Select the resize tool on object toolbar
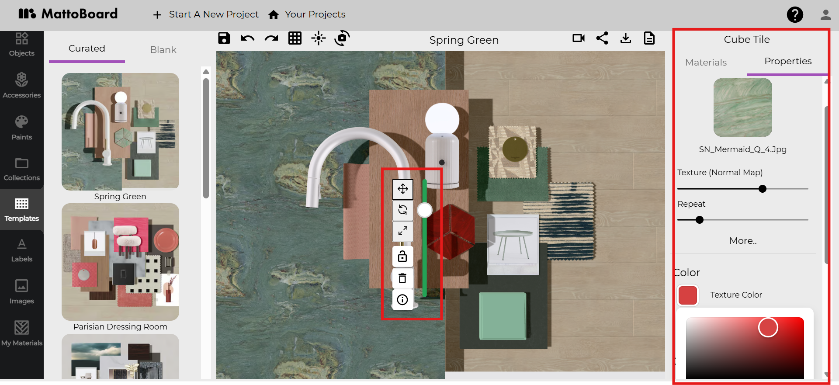This screenshot has width=839, height=385. 403,231
